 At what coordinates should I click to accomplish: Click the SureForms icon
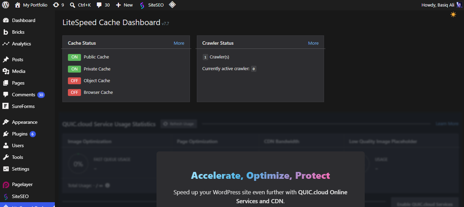coord(6,106)
